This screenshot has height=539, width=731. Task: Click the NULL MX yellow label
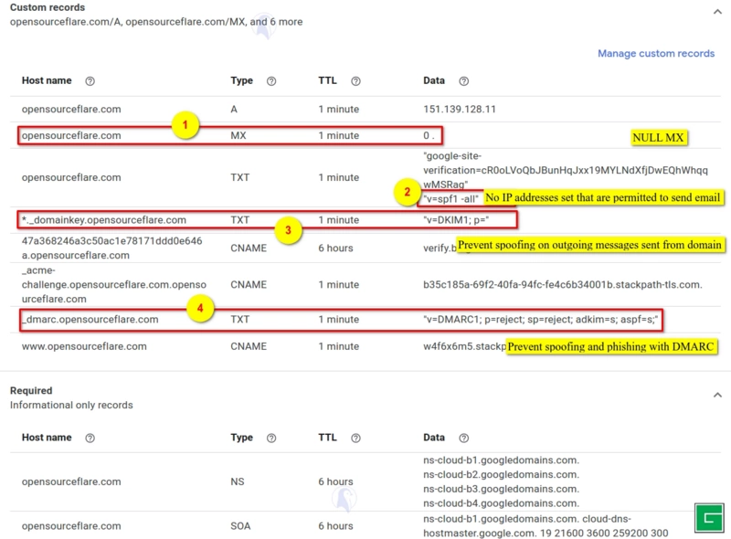coord(658,138)
